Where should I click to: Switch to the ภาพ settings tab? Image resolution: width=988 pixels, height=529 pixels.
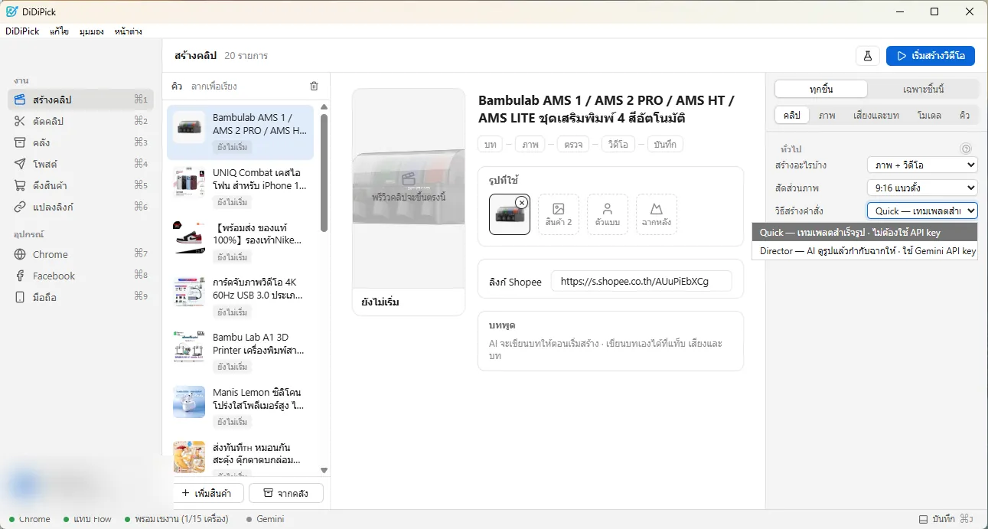[827, 116]
